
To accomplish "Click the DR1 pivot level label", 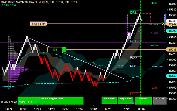I will pos(133,41).
